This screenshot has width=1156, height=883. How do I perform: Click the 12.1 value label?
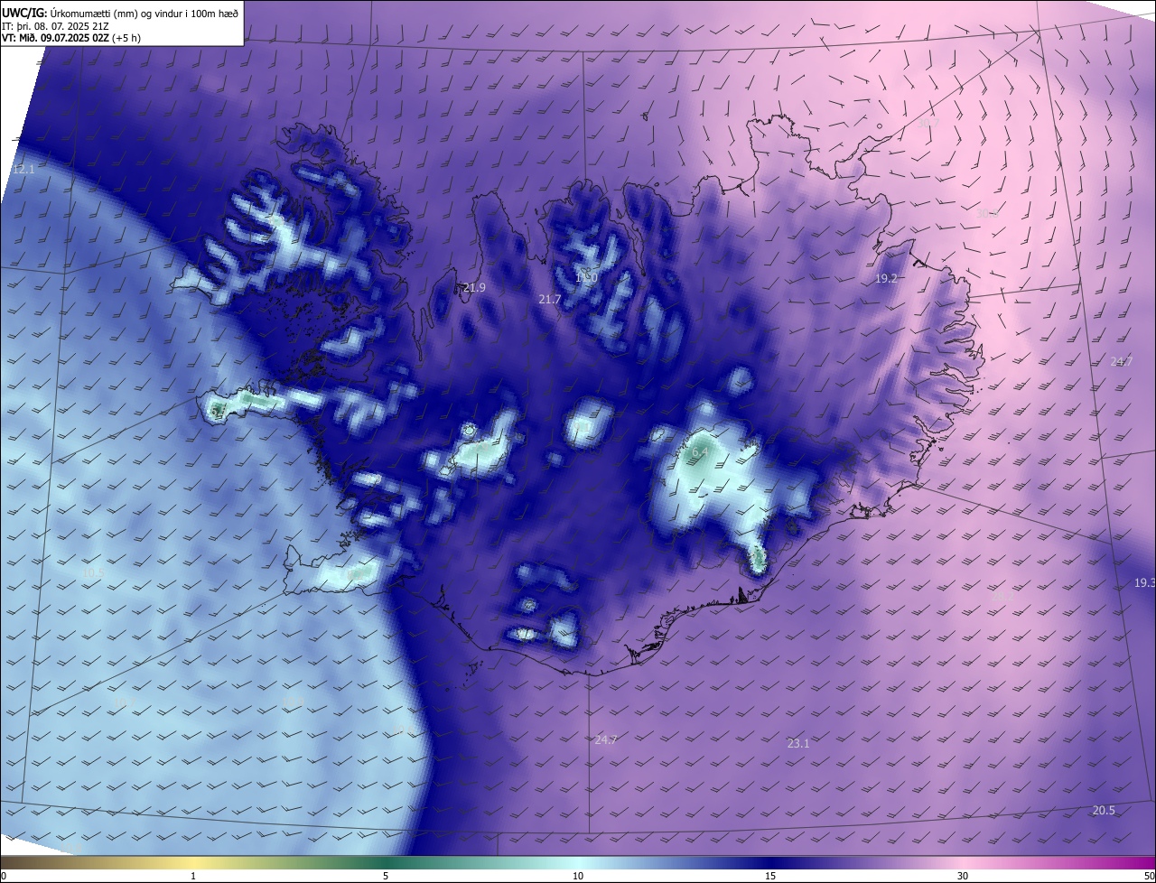pyautogui.click(x=23, y=170)
